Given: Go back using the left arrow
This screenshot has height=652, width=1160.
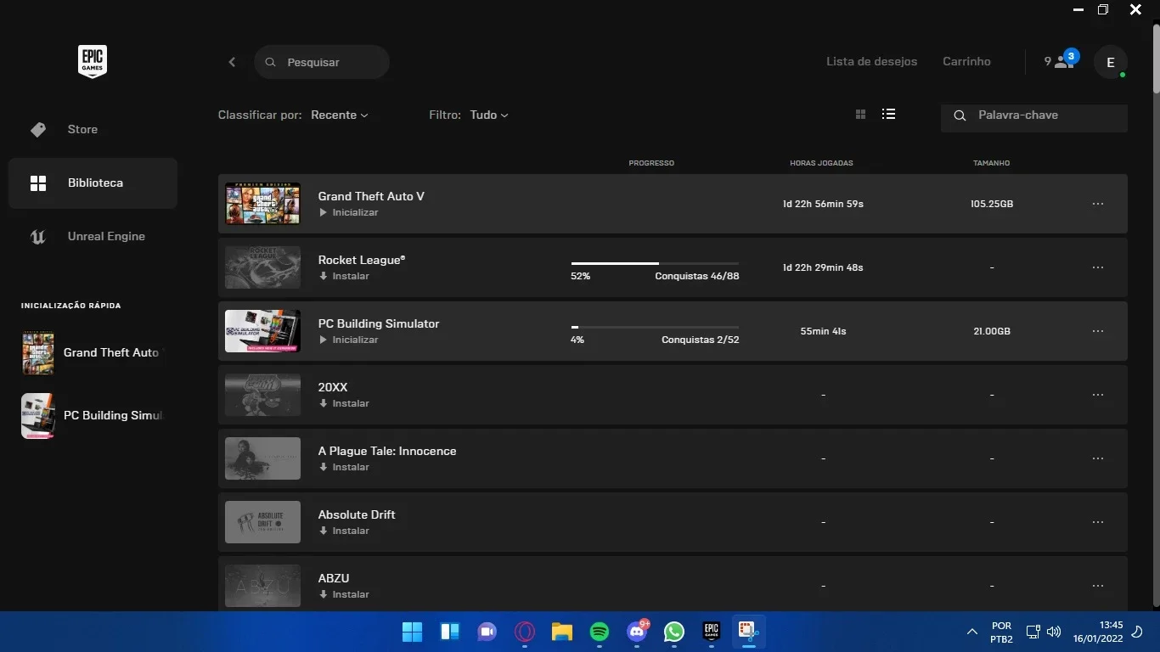Looking at the screenshot, I should click(232, 62).
